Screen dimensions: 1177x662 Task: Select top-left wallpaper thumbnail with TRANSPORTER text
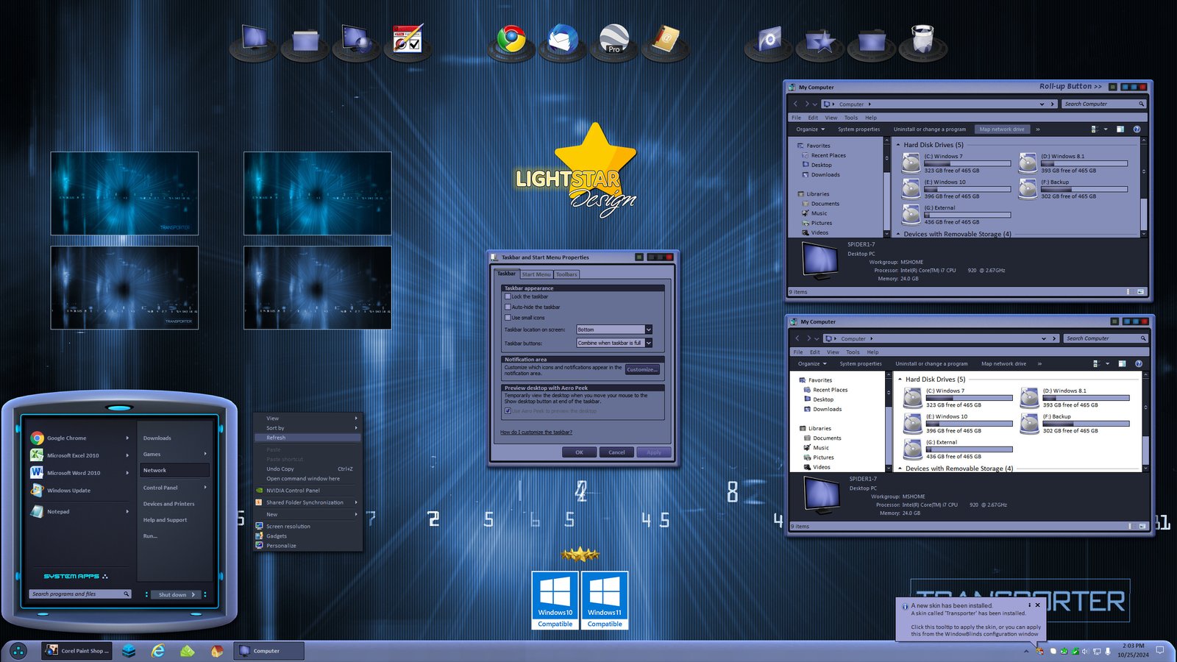(124, 193)
